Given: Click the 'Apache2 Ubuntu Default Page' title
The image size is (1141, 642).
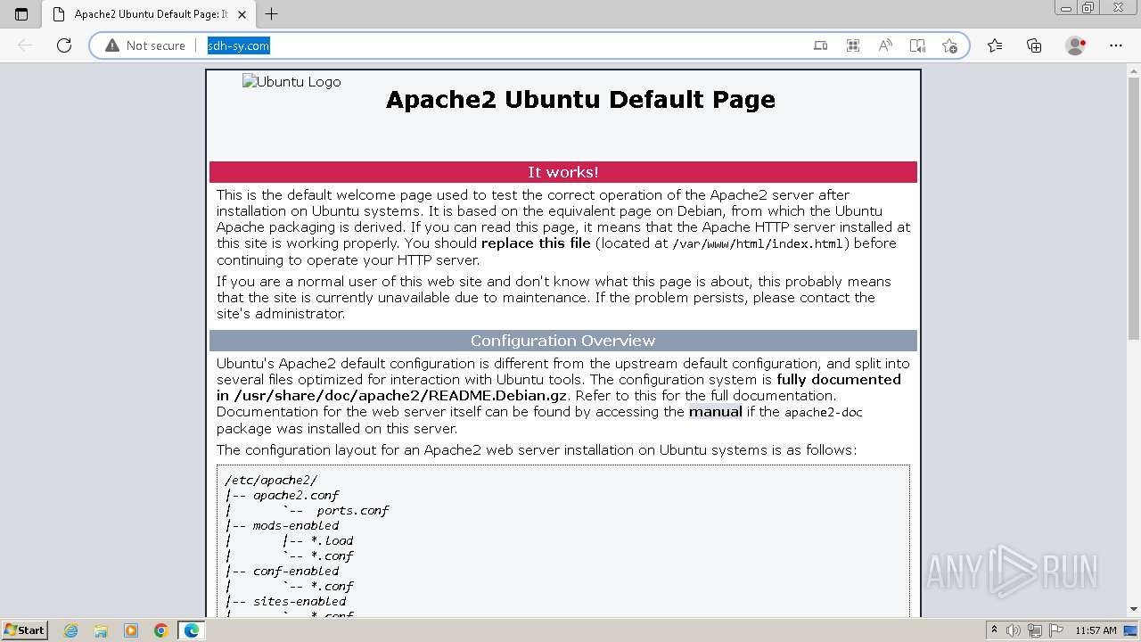Looking at the screenshot, I should [580, 100].
